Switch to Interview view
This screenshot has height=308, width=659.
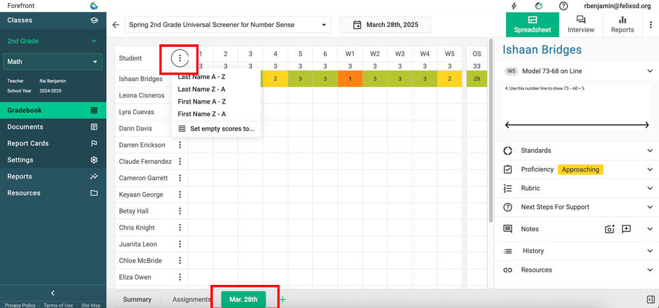pos(581,24)
